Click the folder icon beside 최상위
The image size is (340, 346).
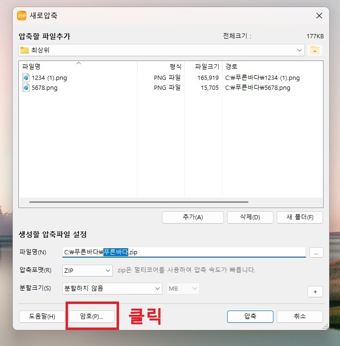tap(25, 50)
